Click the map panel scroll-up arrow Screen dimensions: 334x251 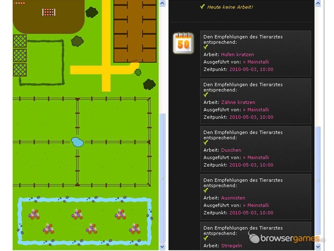pos(162,3)
